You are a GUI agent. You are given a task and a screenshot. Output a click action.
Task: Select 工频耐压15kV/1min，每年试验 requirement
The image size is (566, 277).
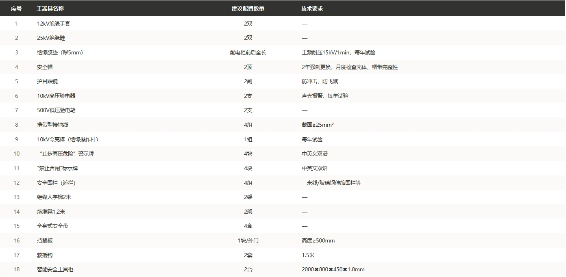(338, 52)
